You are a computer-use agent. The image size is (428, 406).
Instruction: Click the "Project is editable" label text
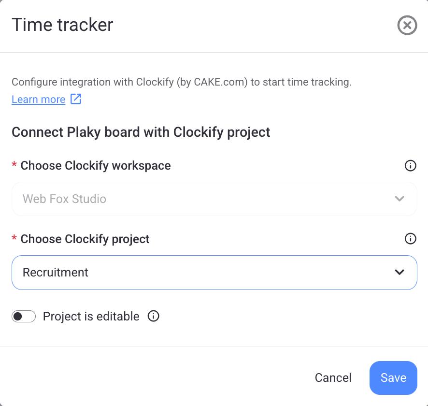(91, 317)
